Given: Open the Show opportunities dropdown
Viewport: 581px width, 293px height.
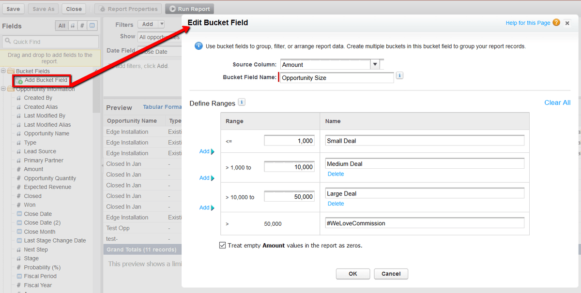Looking at the screenshot, I should [159, 37].
